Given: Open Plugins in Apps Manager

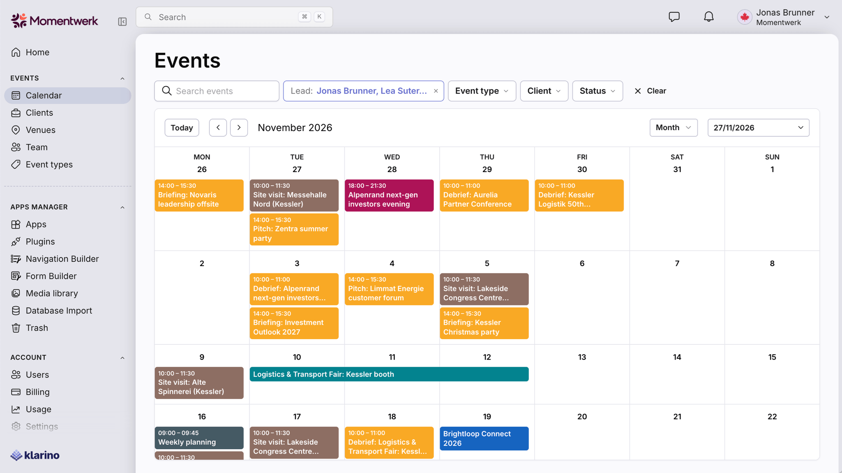Looking at the screenshot, I should click(68, 241).
